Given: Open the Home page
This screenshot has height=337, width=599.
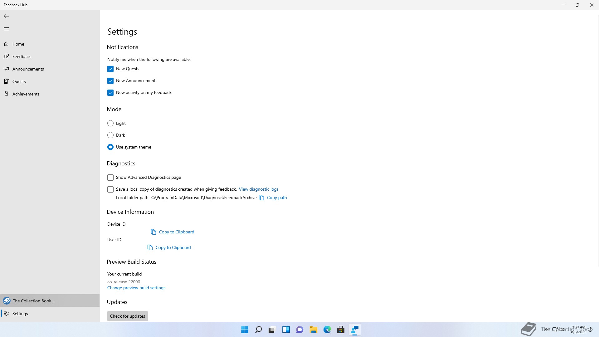Looking at the screenshot, I should tap(50, 44).
